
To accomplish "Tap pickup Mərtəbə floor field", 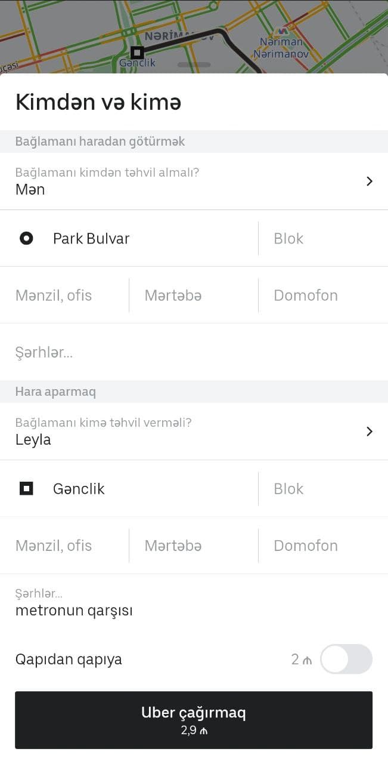I will tap(193, 295).
